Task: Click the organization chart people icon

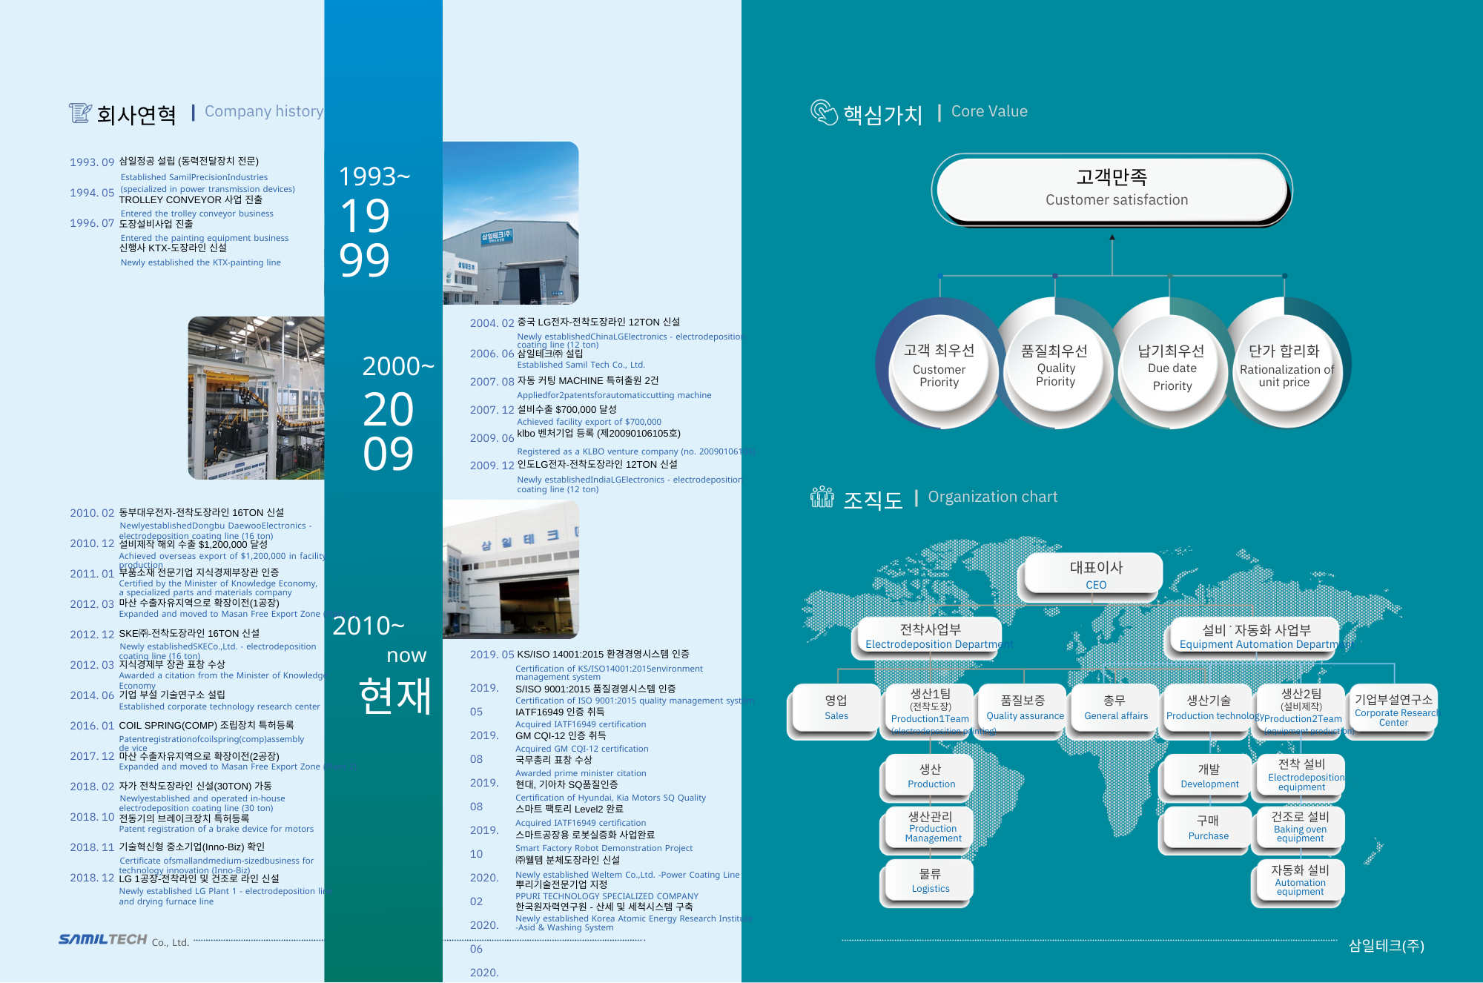Action: 822,497
